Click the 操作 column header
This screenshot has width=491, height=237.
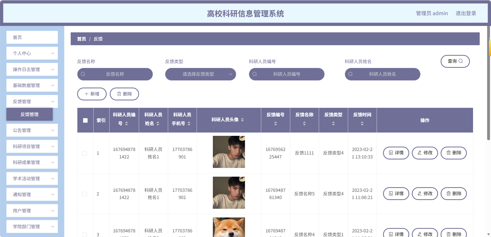click(425, 120)
